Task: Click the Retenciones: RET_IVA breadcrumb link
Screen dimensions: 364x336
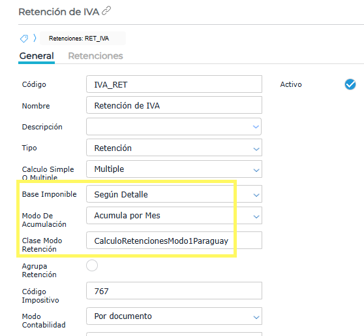Action: click(x=79, y=39)
